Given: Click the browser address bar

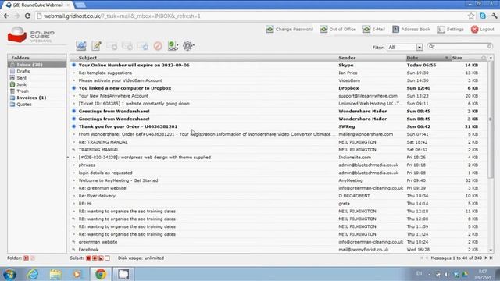Looking at the screenshot, I should coord(252,16).
